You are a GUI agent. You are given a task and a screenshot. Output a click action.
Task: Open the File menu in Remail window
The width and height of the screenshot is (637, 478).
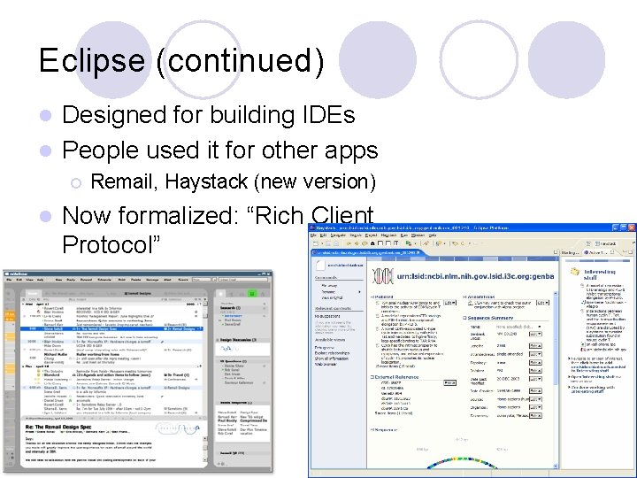pos(9,280)
